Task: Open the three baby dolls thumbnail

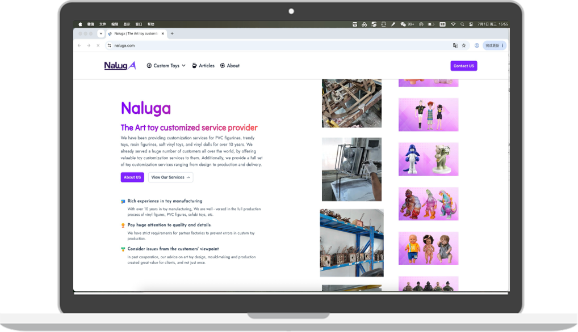Action: point(428,249)
